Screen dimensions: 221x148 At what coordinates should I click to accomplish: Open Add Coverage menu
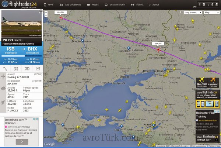pos(70,5)
